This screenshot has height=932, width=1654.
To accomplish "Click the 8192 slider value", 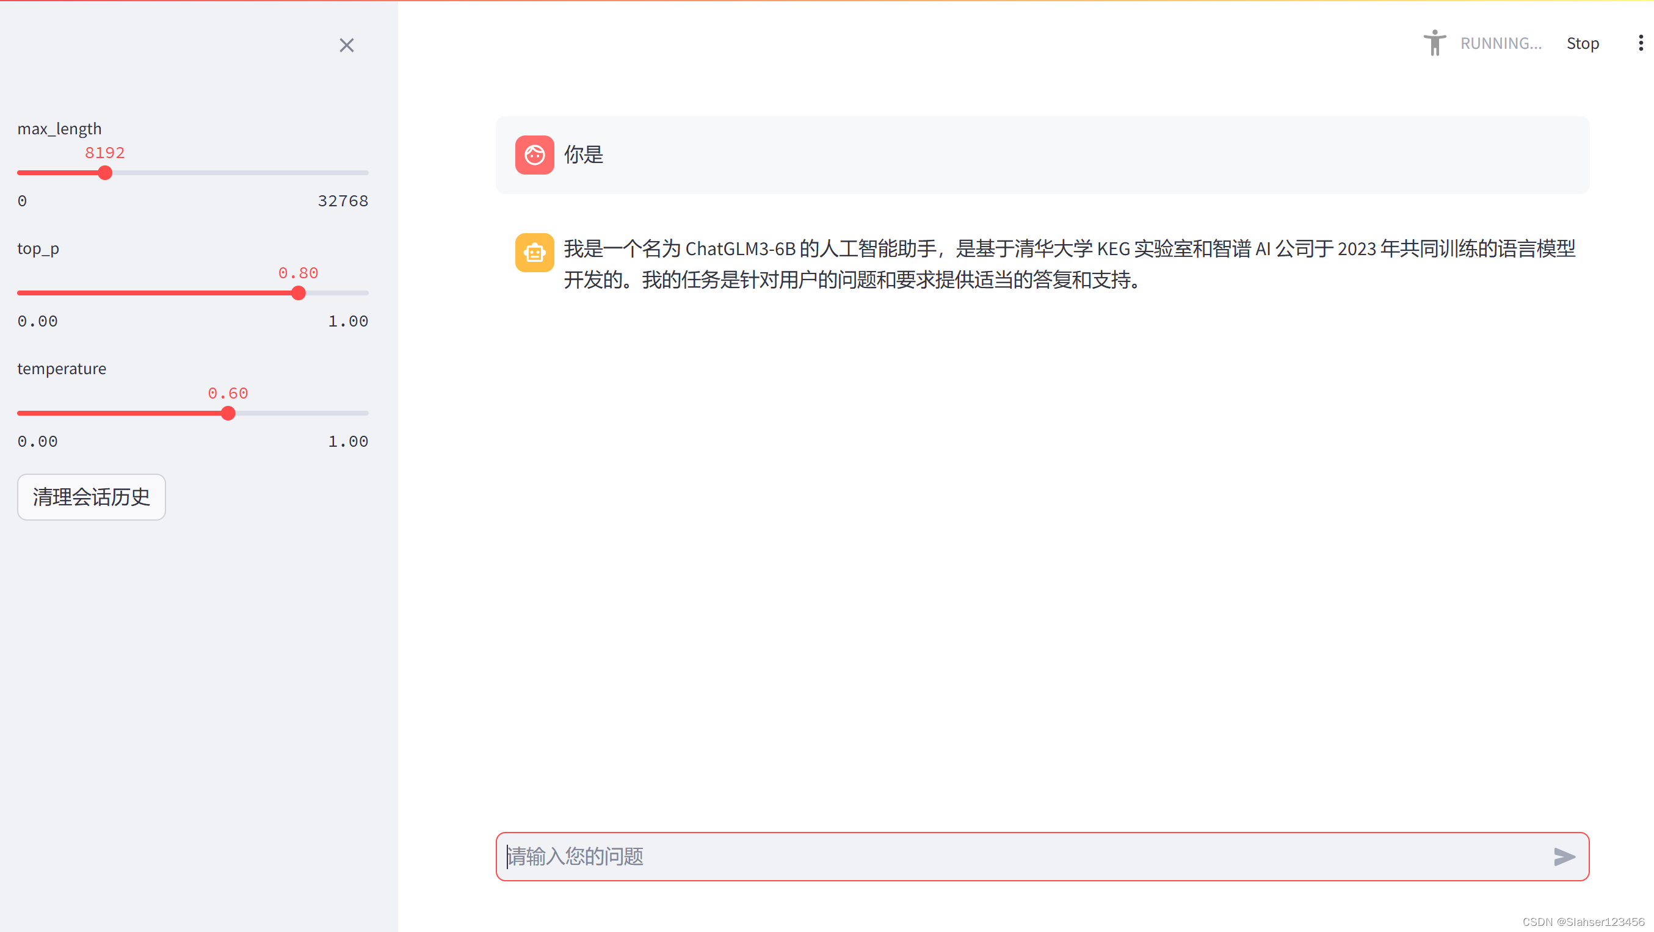I will pos(104,153).
